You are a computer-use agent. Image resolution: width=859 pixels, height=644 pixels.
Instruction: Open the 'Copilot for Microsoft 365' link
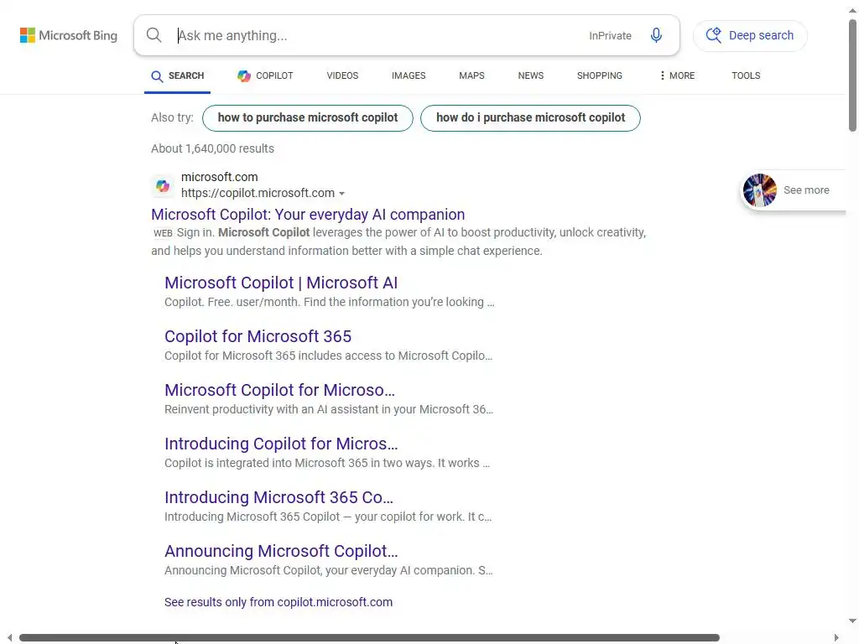coord(258,336)
